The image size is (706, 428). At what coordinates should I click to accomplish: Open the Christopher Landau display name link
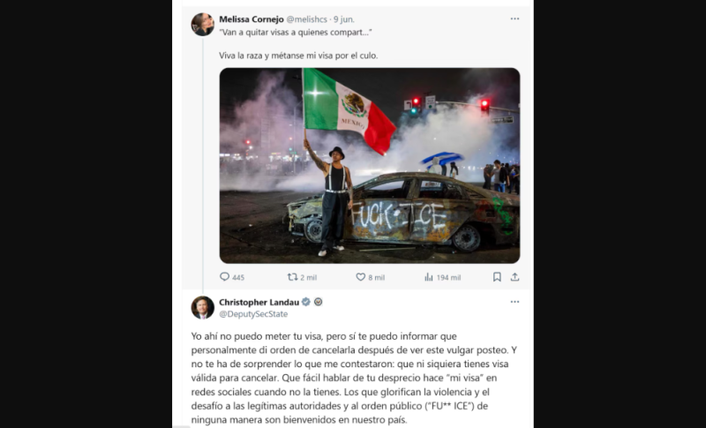click(259, 303)
